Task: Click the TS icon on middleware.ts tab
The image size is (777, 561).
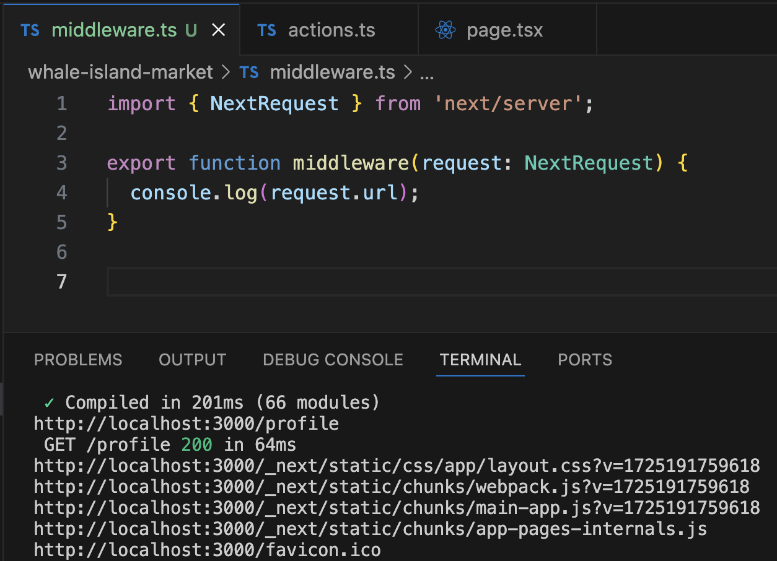Action: click(30, 29)
